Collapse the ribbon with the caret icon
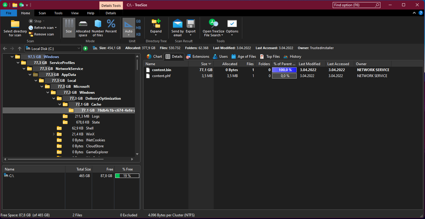This screenshot has width=425, height=219. pyautogui.click(x=415, y=13)
